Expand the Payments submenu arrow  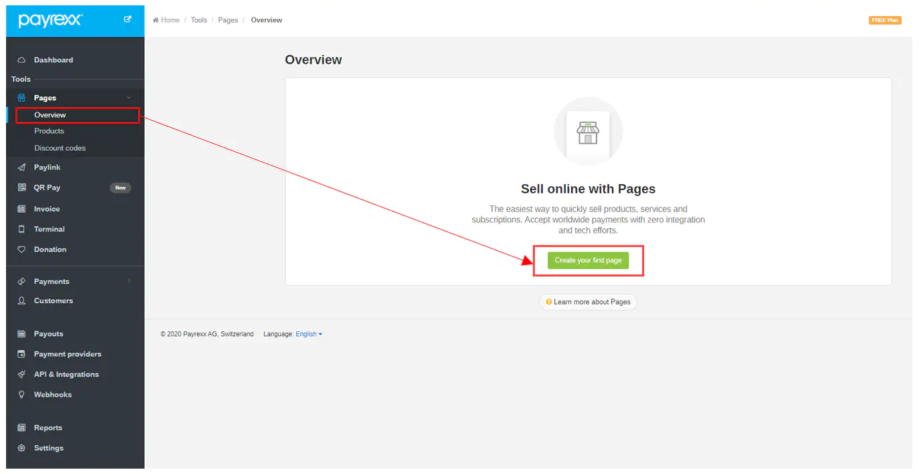coord(129,281)
